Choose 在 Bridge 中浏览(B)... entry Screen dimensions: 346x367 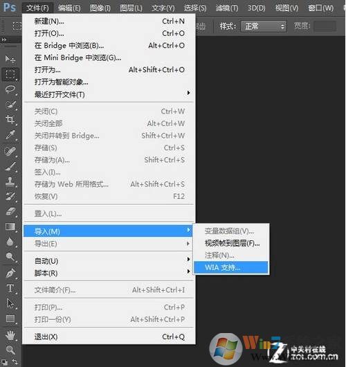pos(109,46)
